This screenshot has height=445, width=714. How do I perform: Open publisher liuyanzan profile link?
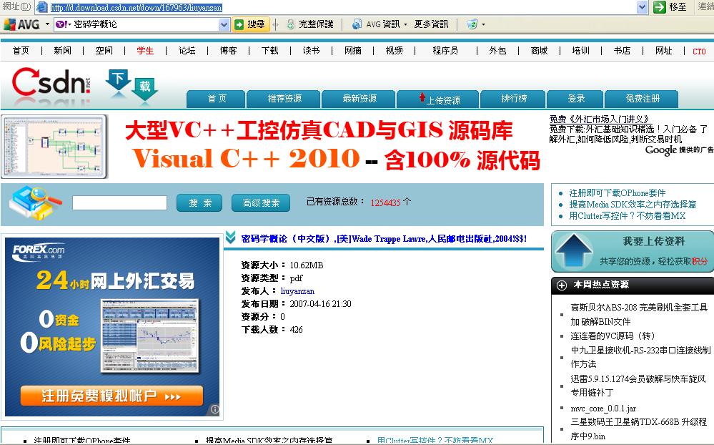pos(297,291)
